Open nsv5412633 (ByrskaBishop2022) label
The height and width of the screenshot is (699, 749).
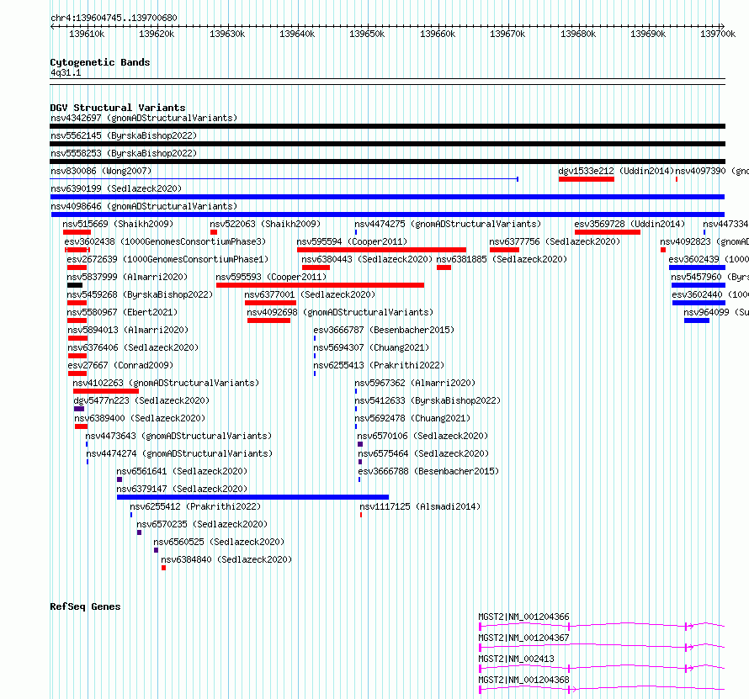coord(427,400)
